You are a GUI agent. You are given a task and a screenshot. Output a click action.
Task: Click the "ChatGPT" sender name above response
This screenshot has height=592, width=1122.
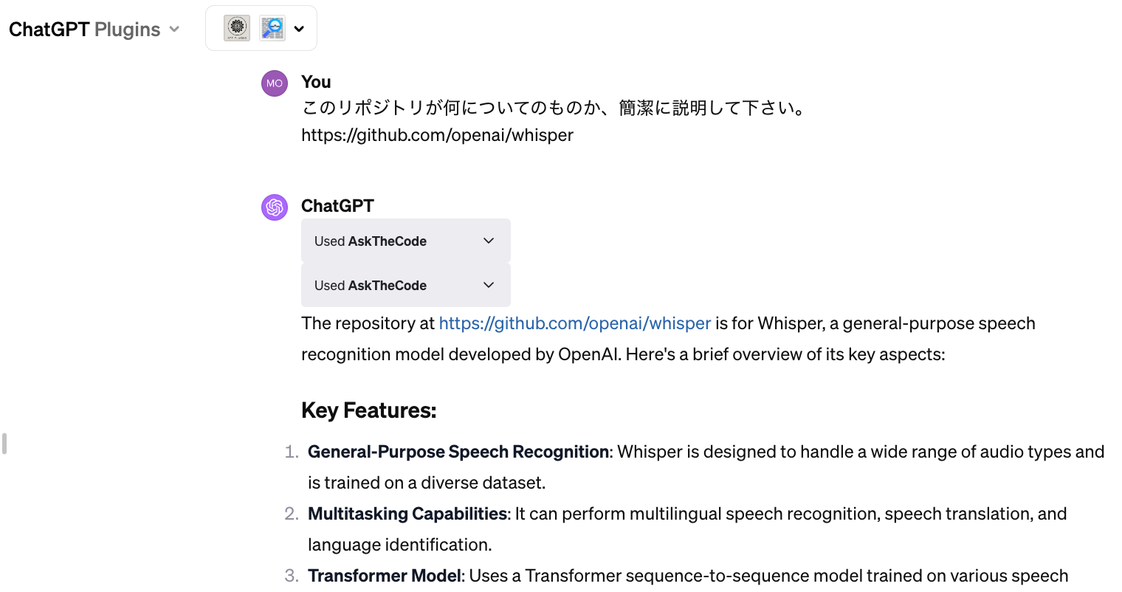[x=337, y=206]
